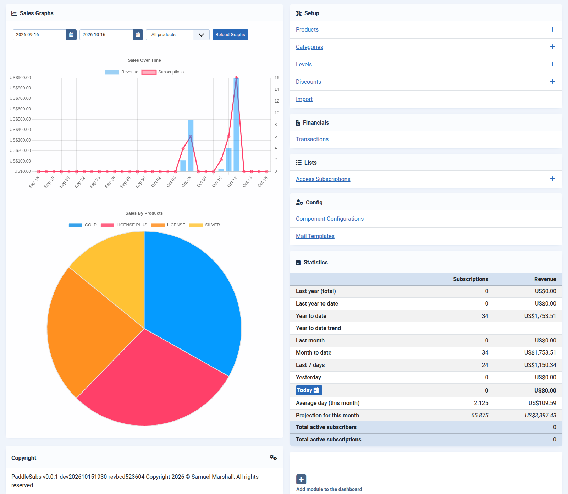The image size is (568, 494).
Task: Open the All products dropdown
Action: (178, 35)
